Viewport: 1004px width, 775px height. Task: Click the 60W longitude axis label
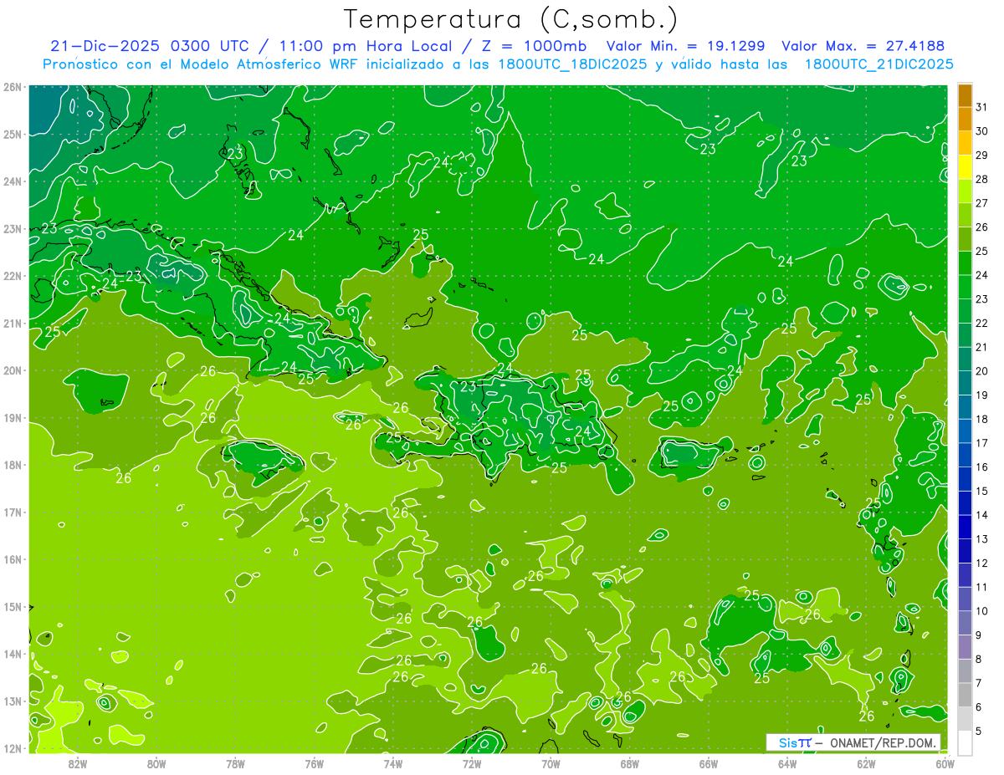[945, 763]
